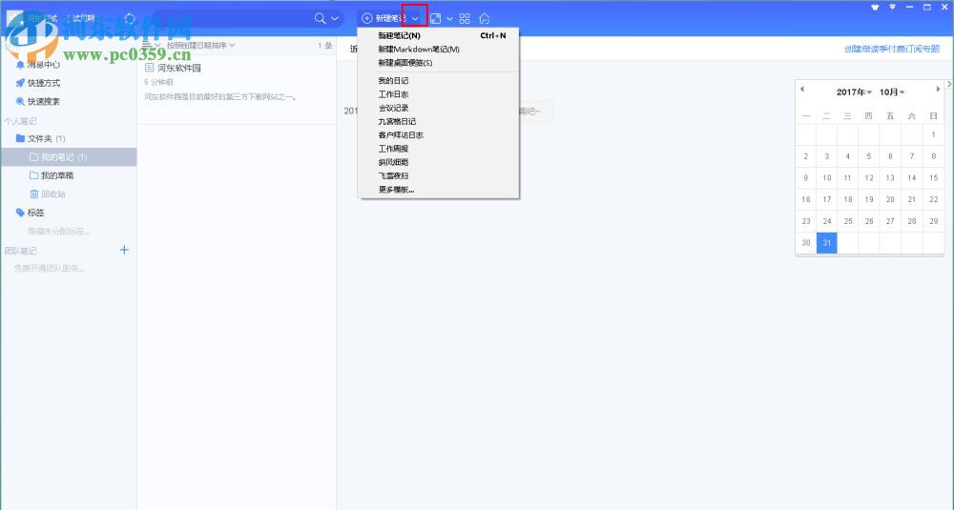
Task: Click the note icon beside 河东软件园
Action: point(149,68)
